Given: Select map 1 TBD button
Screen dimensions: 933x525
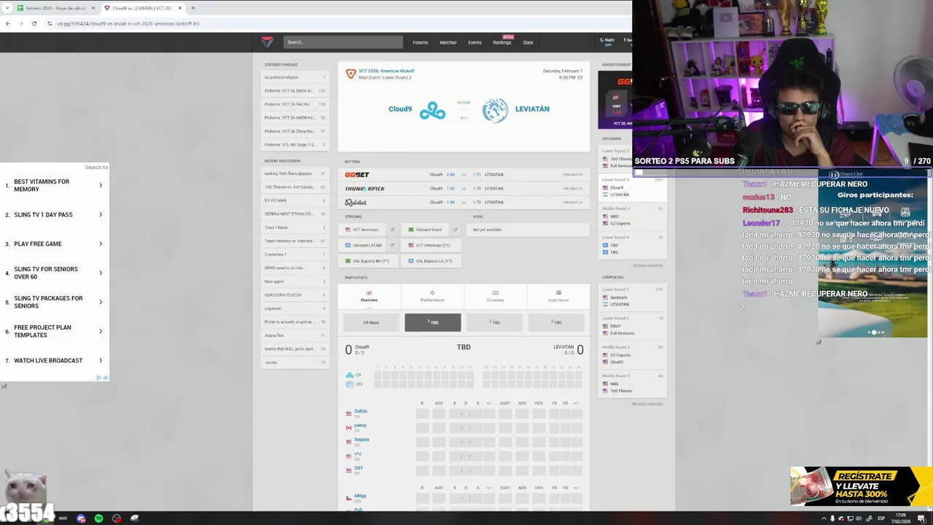Looking at the screenshot, I should click(x=433, y=322).
